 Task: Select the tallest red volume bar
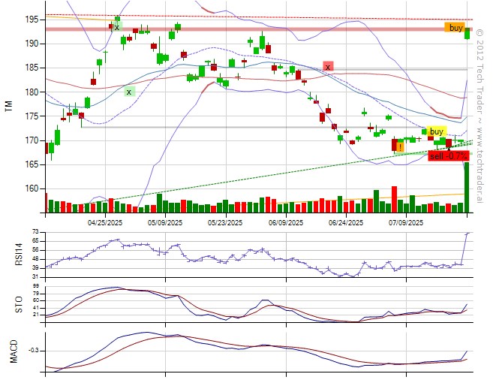(x=394, y=199)
